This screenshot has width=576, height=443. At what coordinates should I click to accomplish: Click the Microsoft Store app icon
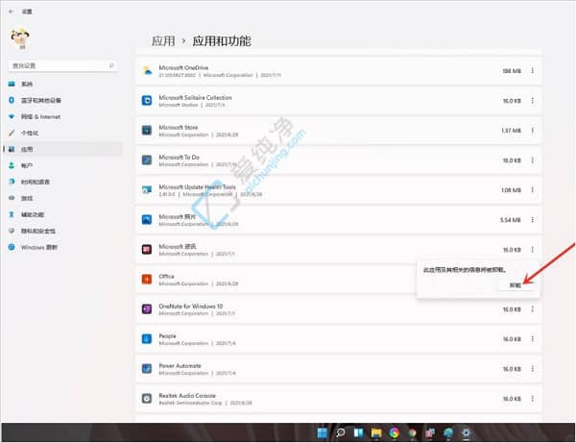click(x=147, y=130)
